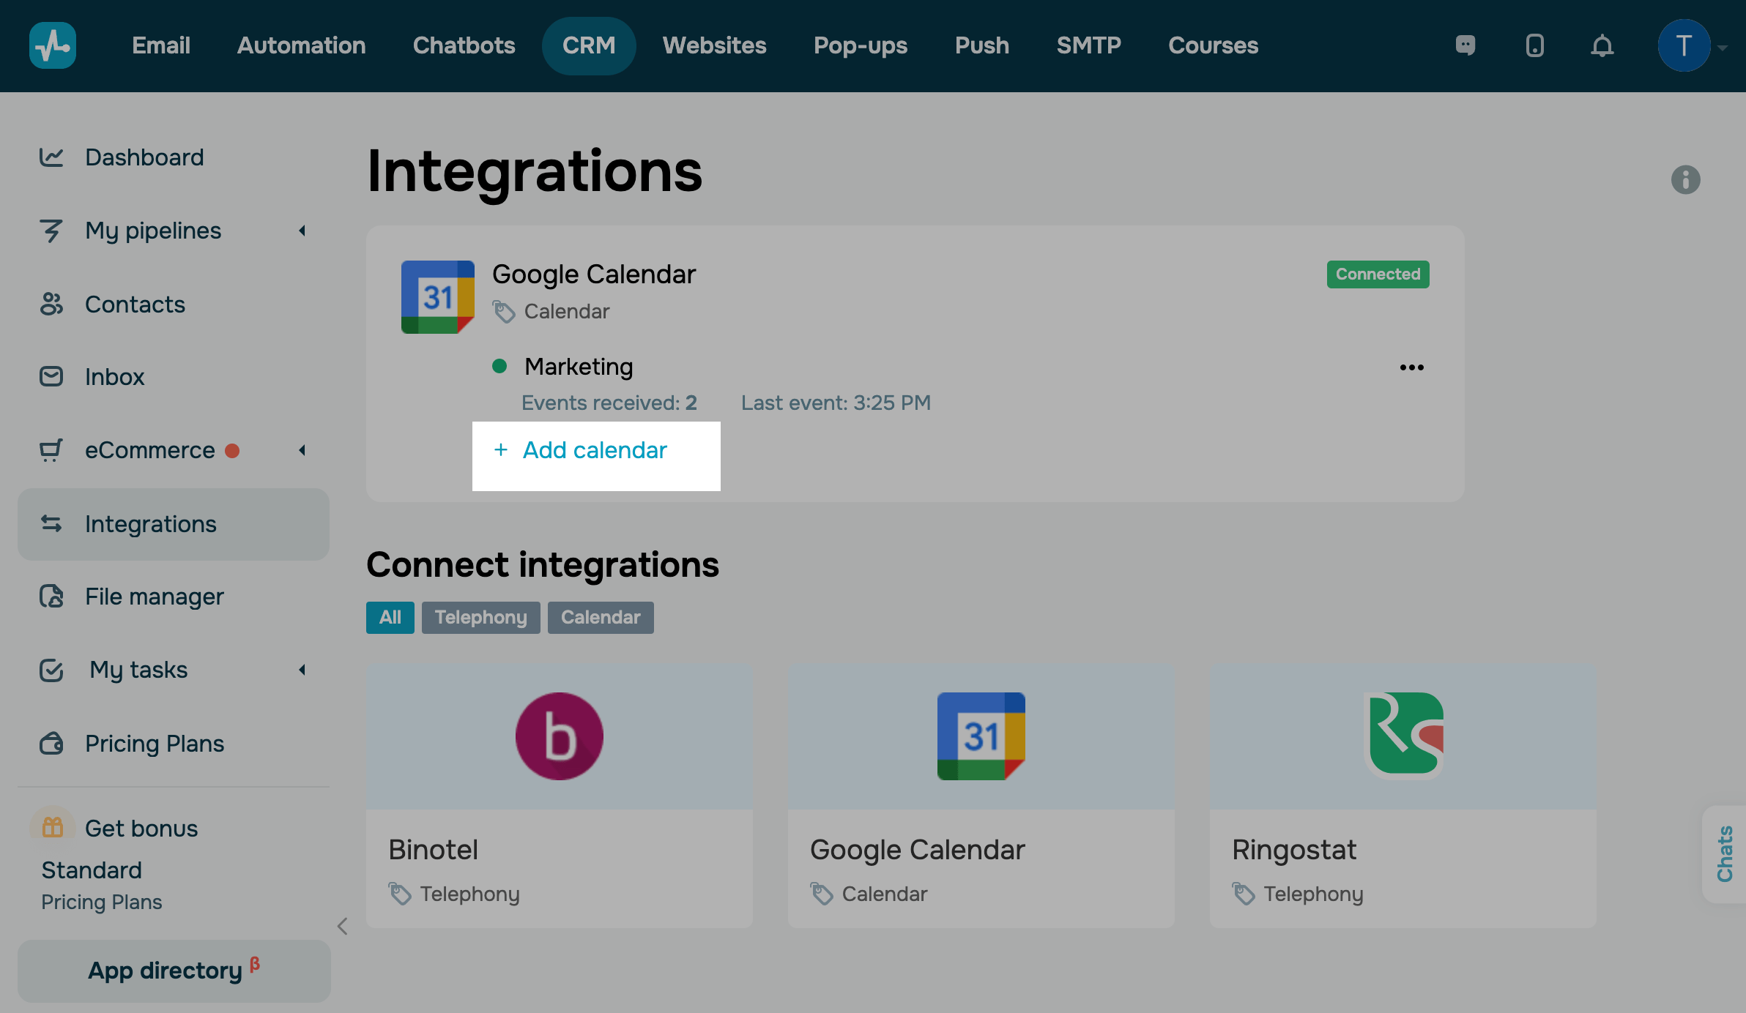Open the Chatbots top menu item
Image resolution: width=1746 pixels, height=1013 pixels.
[464, 45]
